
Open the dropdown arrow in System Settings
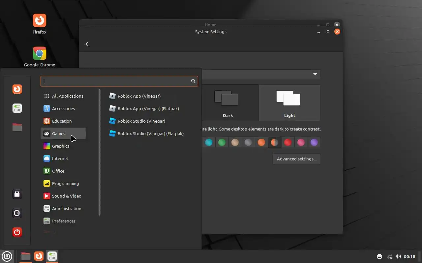click(315, 74)
